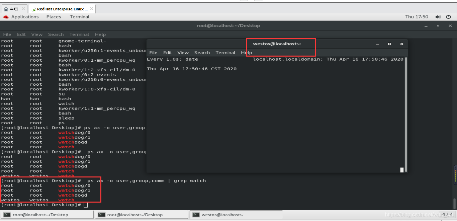Click 'kworker/1:1-mm_percpu_wq' process entry
Screen dimensions: 457x221
pos(97,108)
